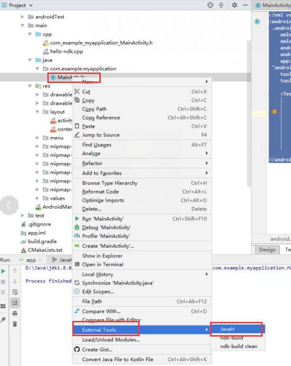Select ndk-build clean in submenu
The image size is (291, 366).
(x=238, y=346)
